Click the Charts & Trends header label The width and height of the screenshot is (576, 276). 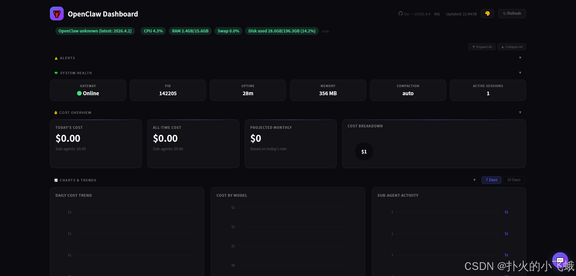click(x=78, y=180)
